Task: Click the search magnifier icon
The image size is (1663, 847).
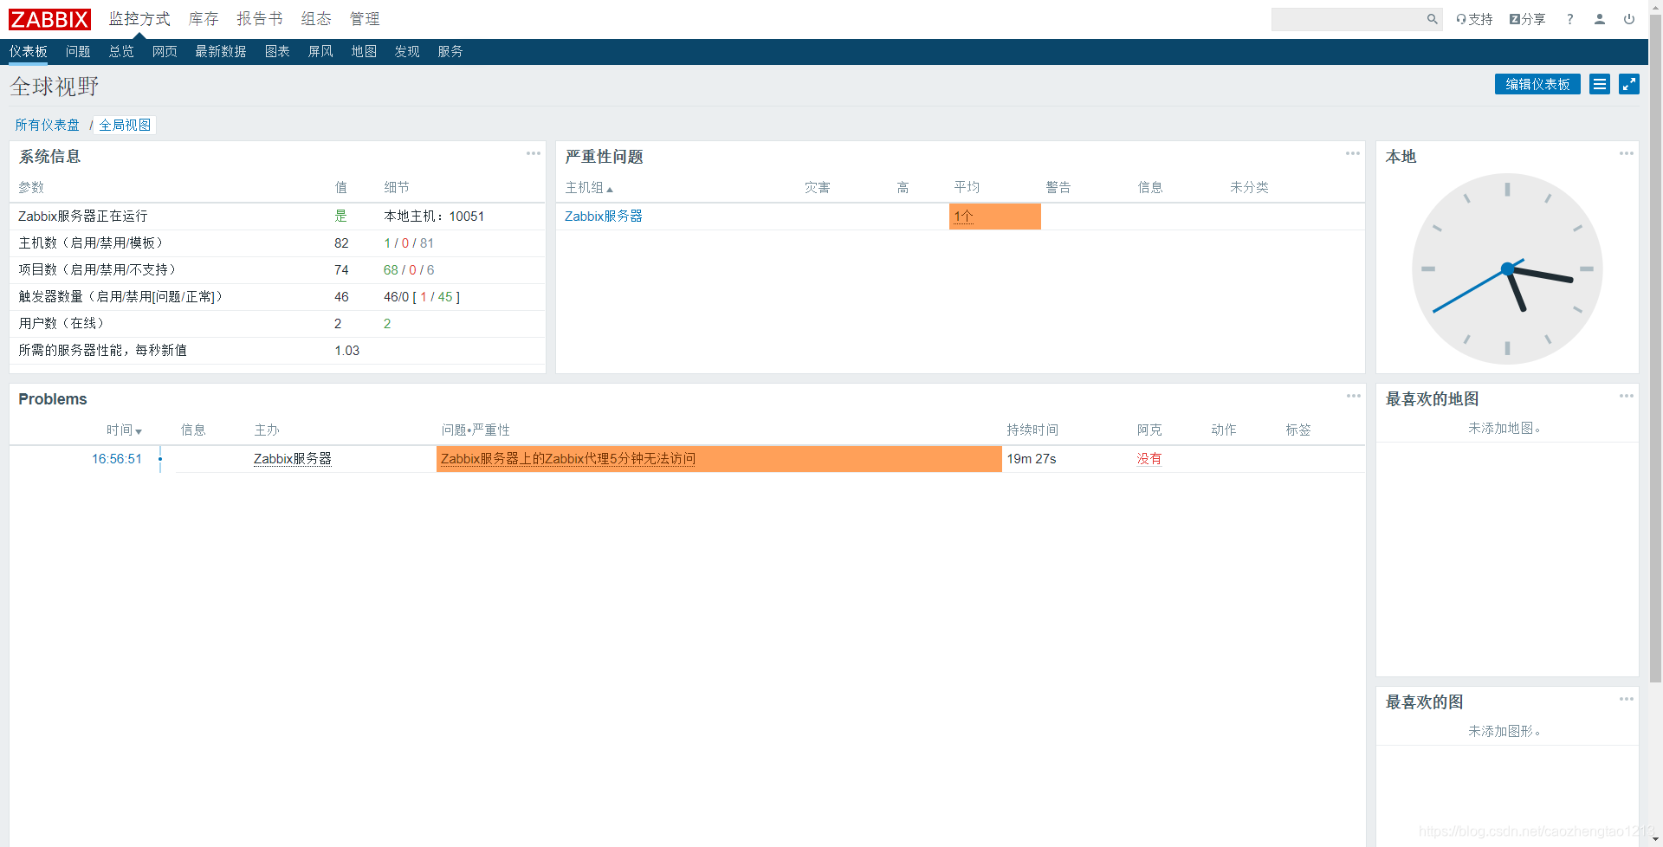Action: (1432, 19)
